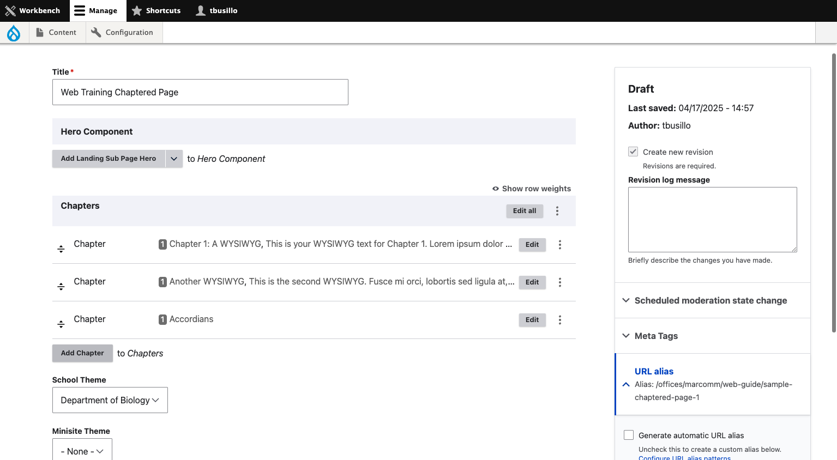Toggle the Create new revision checkbox
This screenshot has height=460, width=837.
point(633,152)
